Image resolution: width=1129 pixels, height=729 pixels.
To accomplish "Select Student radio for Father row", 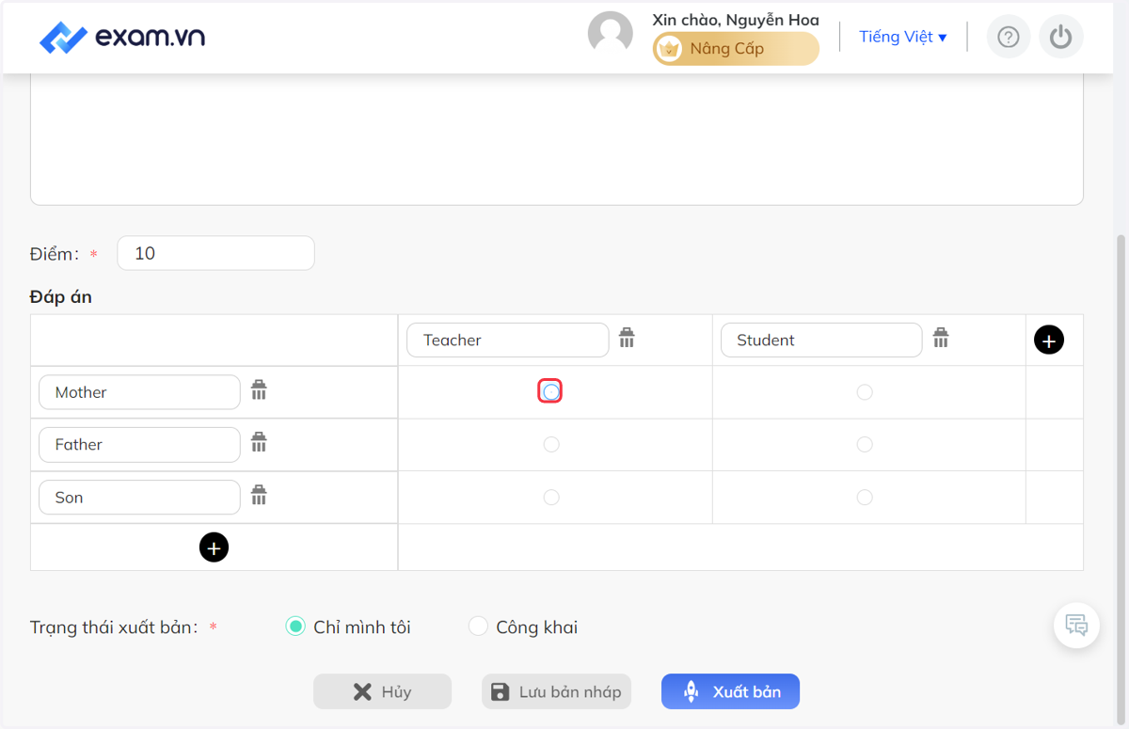I will point(865,444).
